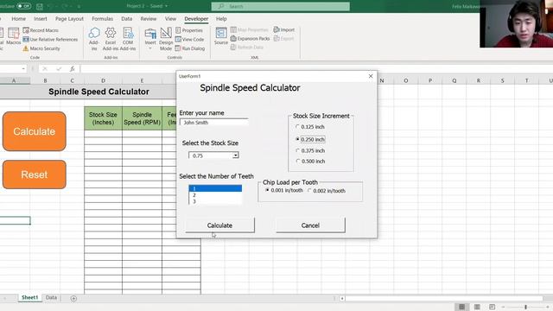
Task: Click Map Properties in the XML group
Action: click(x=250, y=30)
